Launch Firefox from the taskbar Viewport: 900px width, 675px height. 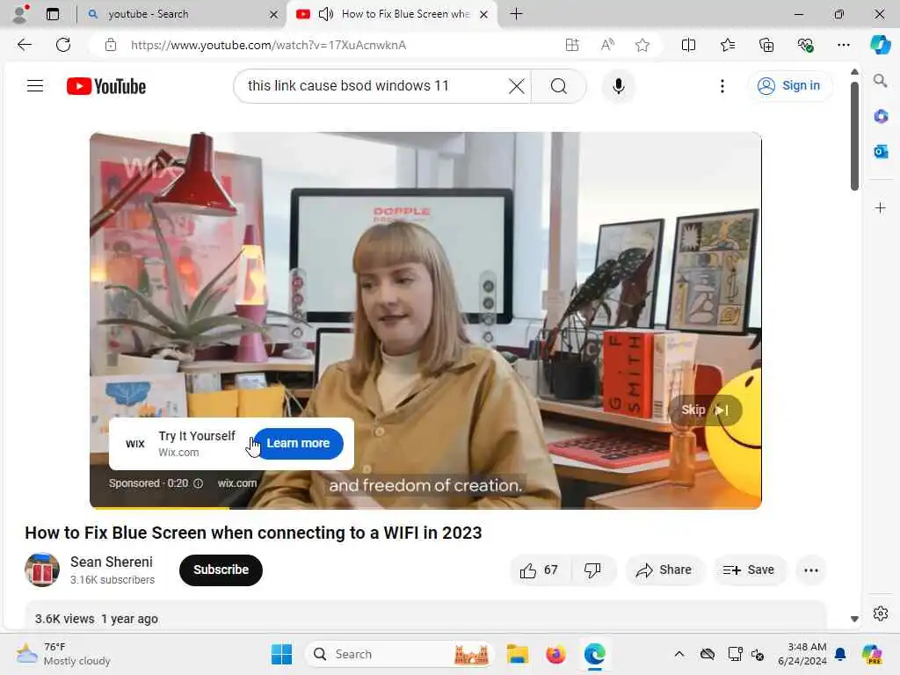click(555, 654)
